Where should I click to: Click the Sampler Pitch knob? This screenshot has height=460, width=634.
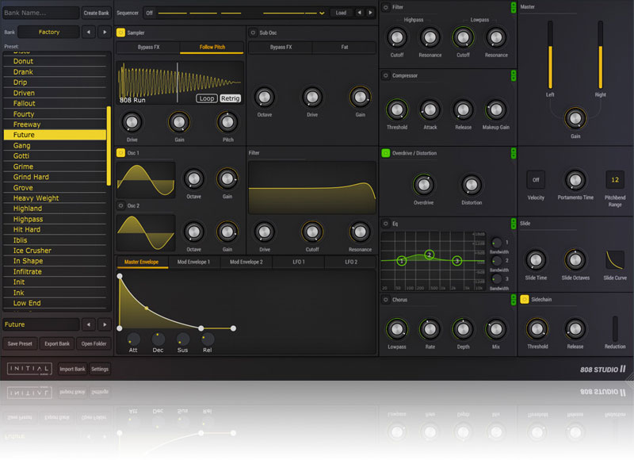pos(227,121)
